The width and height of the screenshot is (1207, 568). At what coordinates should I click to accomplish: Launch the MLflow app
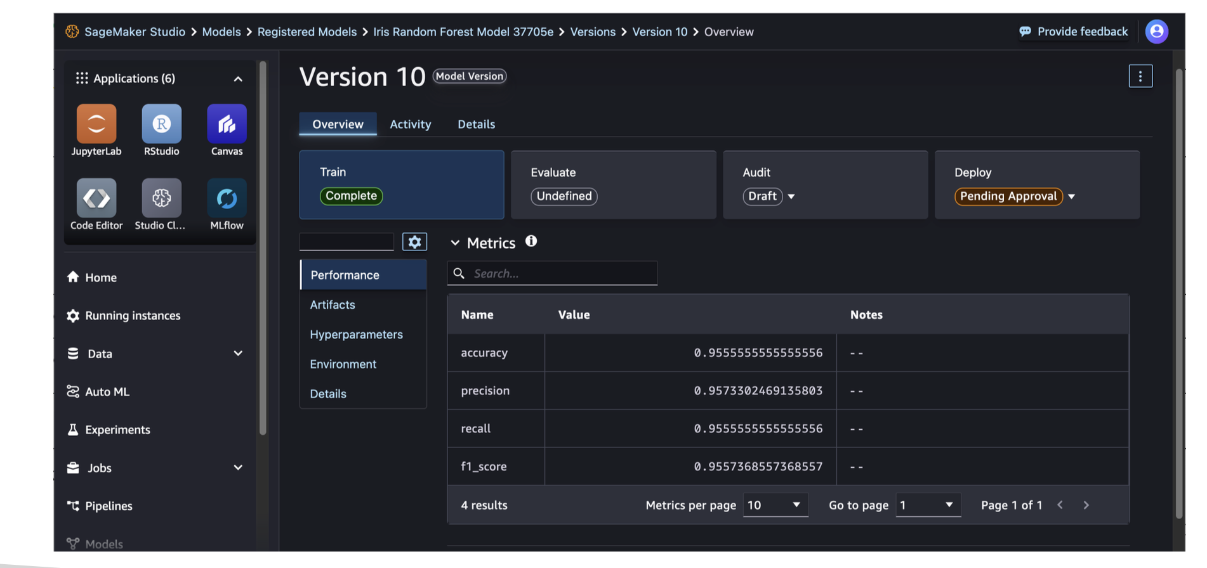[227, 198]
